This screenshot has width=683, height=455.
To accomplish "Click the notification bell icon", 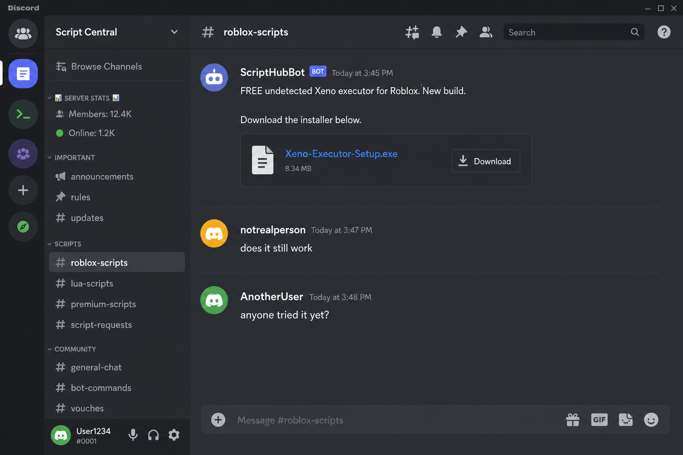I will [437, 32].
